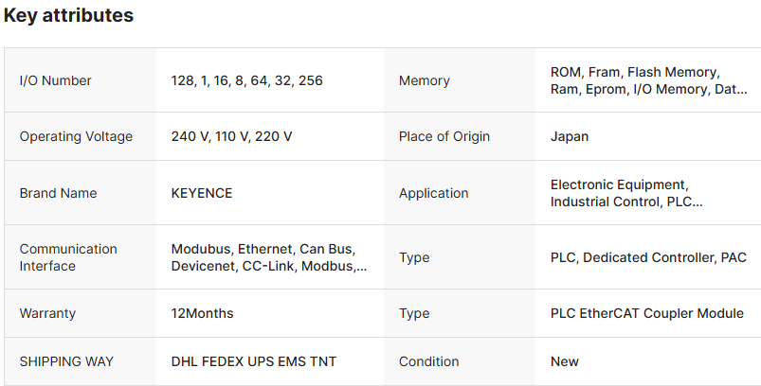Screen dimensions: 761x386
Task: Select the Place of Origin label
Action: pos(444,136)
